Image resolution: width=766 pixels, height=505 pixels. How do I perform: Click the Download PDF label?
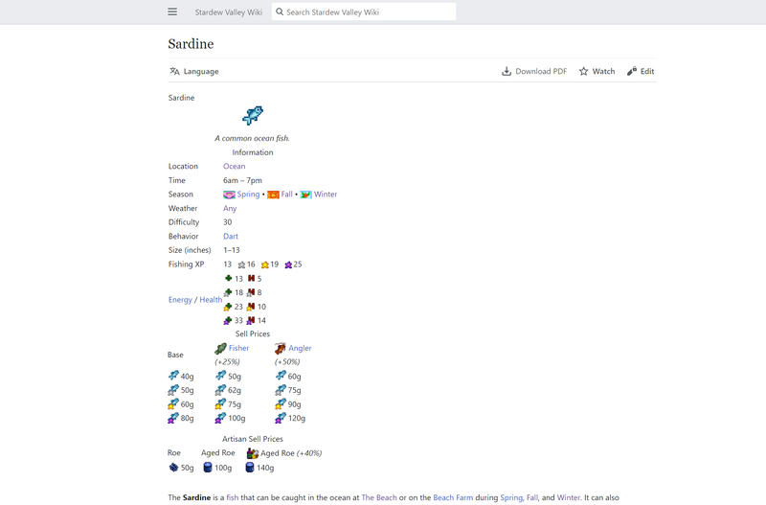click(541, 71)
